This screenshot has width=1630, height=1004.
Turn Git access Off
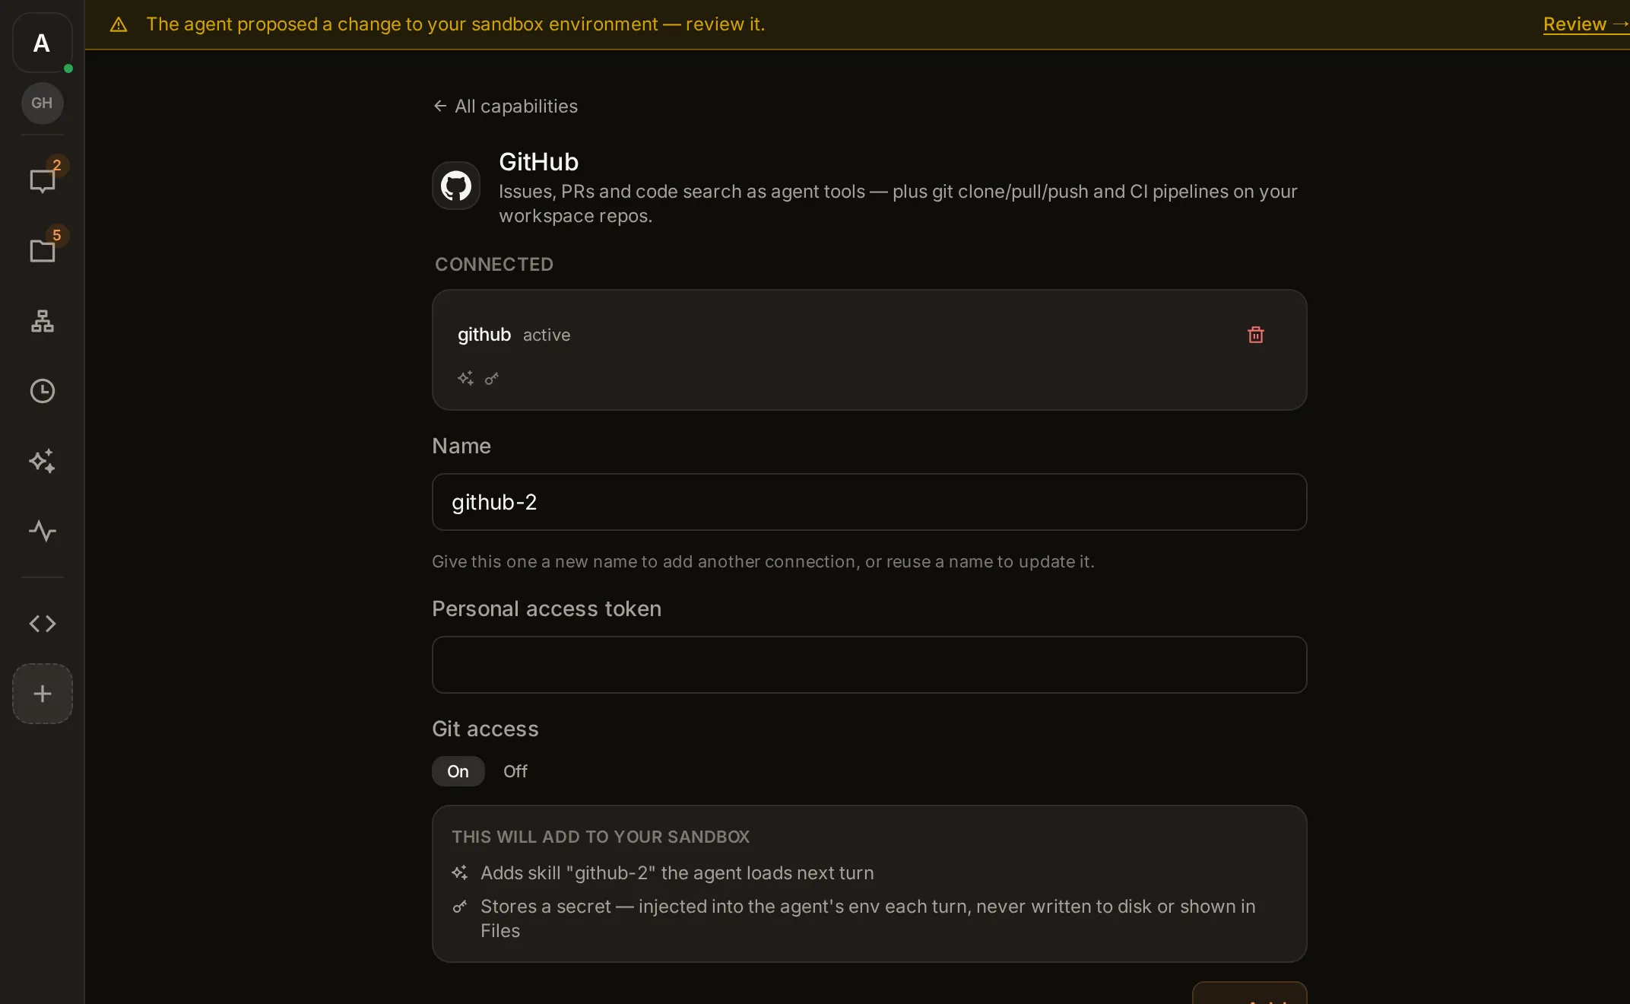[515, 771]
